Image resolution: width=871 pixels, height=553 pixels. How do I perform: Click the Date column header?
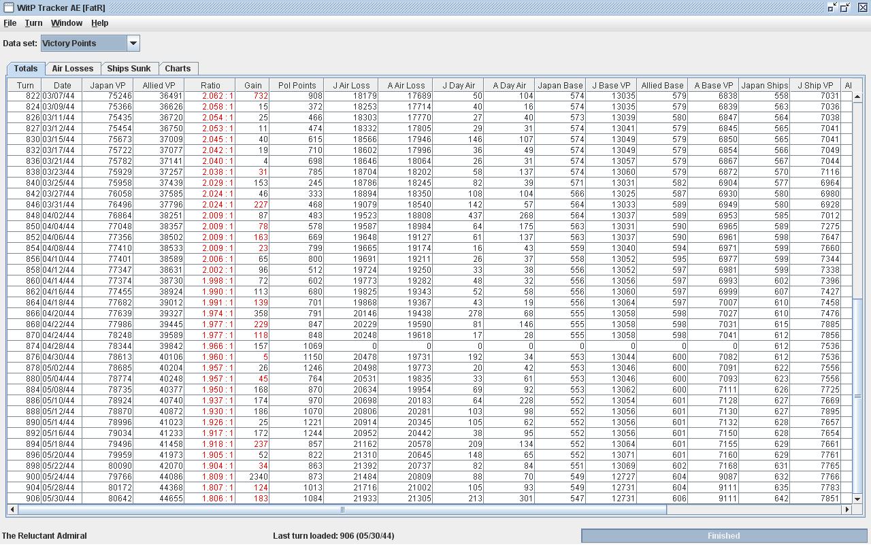62,86
